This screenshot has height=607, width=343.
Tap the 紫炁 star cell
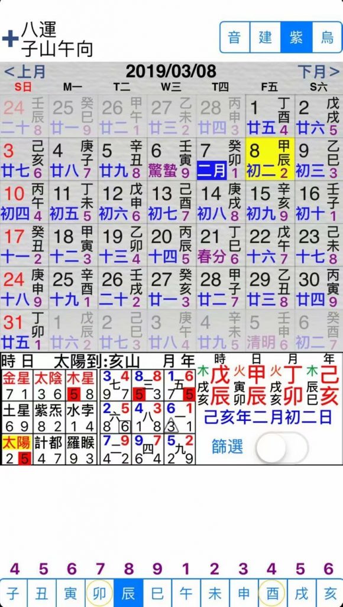tap(49, 418)
